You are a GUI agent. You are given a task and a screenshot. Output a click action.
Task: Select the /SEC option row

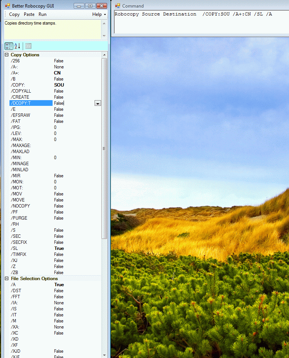coord(56,236)
